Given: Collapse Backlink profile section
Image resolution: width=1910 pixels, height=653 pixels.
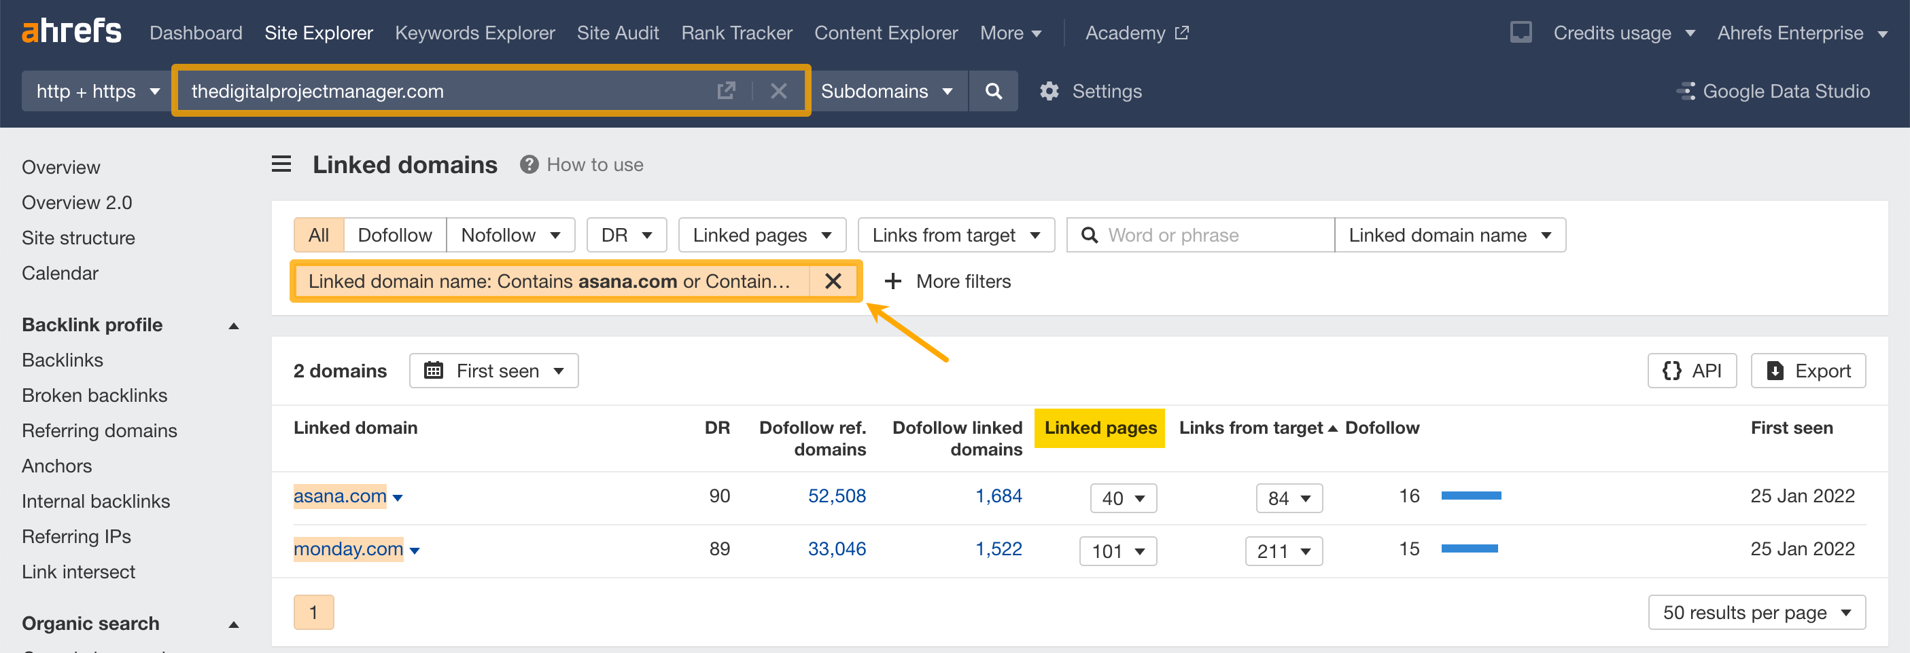Looking at the screenshot, I should 234,326.
